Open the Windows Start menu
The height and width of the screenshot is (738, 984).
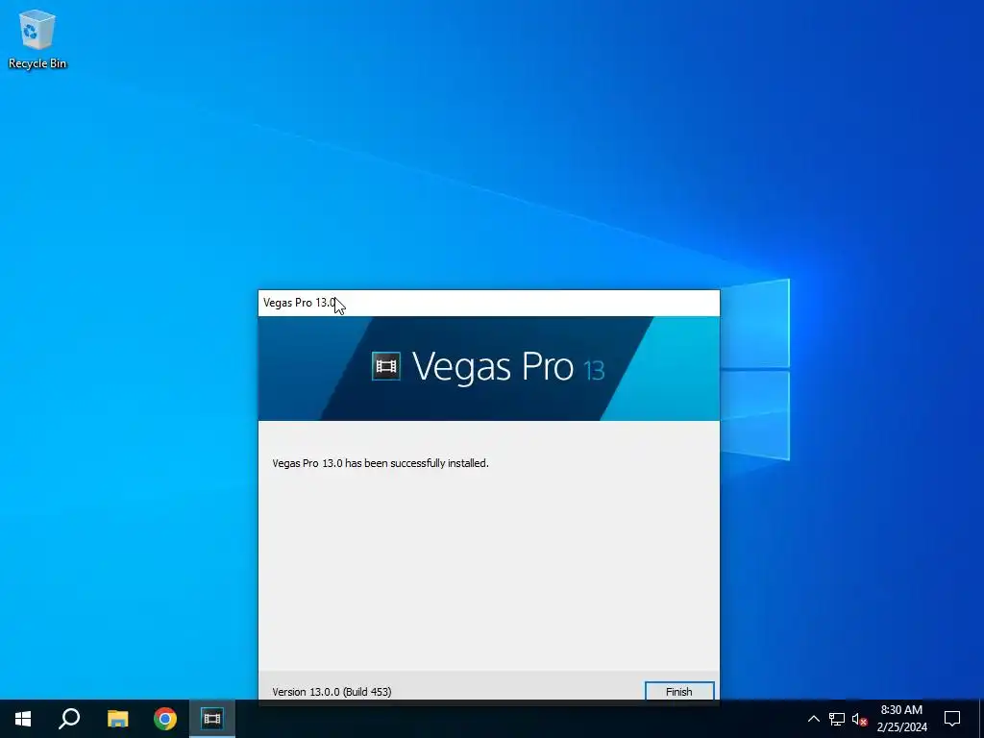click(x=23, y=719)
